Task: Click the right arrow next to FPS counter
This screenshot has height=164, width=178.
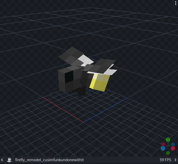Action: (x=175, y=160)
